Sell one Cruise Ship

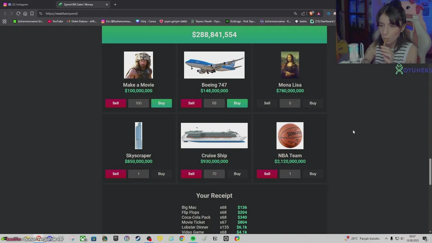point(191,173)
